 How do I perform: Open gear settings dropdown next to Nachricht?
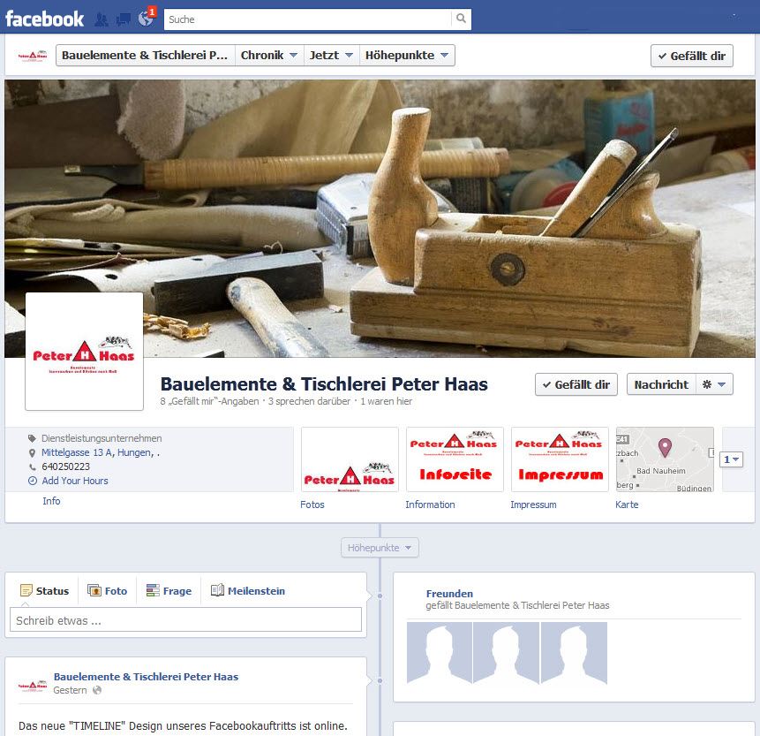click(x=714, y=384)
